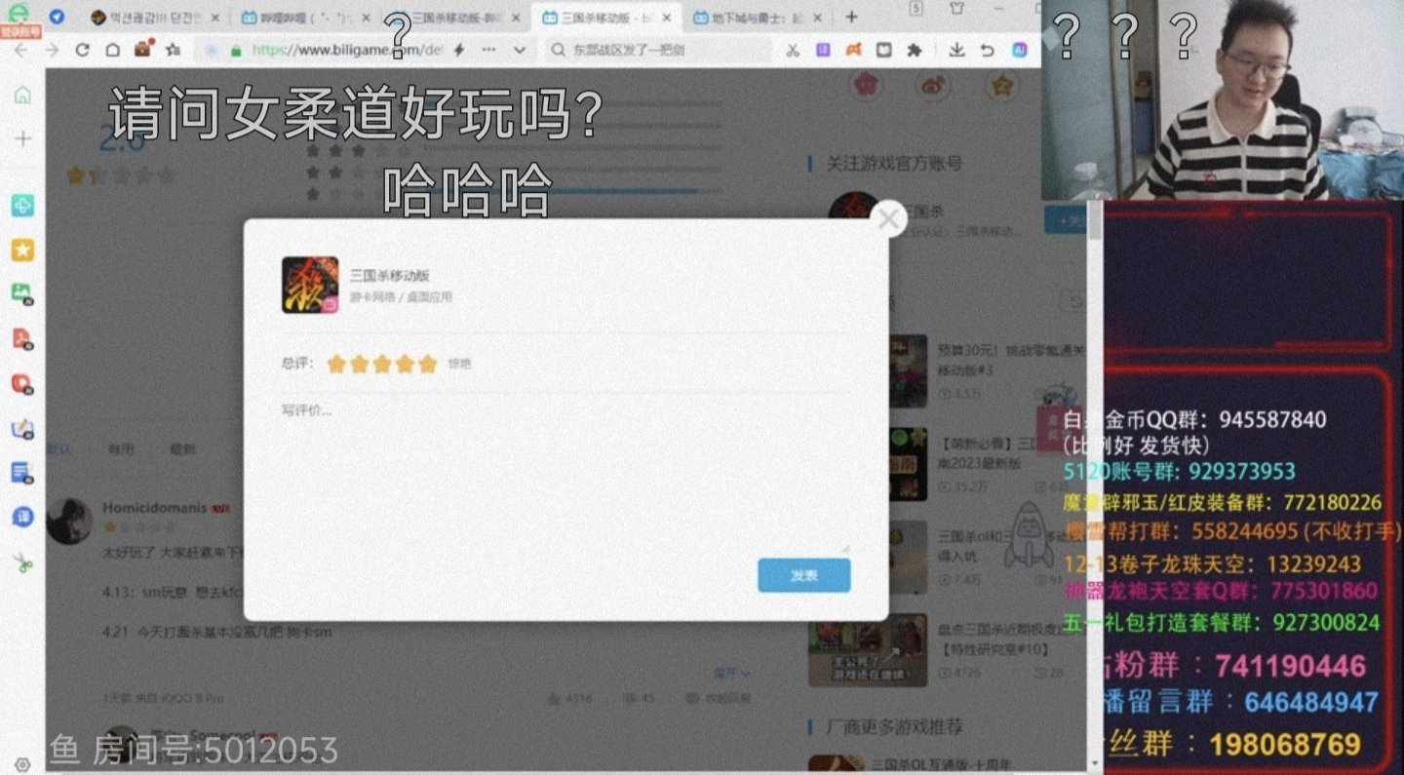
Task: Set rating to the fifth star in 总评
Action: [x=427, y=365]
